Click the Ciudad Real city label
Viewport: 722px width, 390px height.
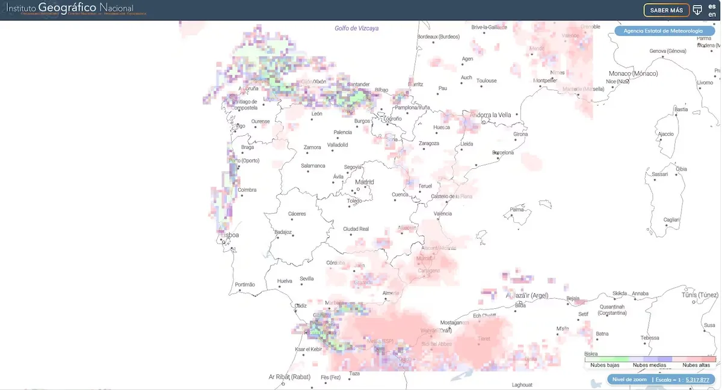[356, 229]
